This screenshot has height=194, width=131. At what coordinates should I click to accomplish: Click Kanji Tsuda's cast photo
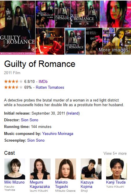117,169
